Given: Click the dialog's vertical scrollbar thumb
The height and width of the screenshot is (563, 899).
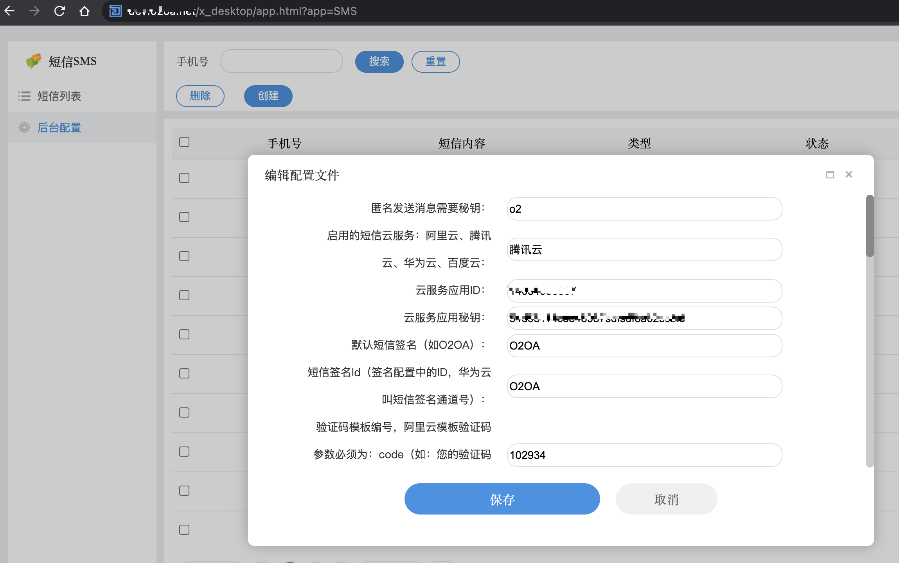Looking at the screenshot, I should pyautogui.click(x=870, y=226).
